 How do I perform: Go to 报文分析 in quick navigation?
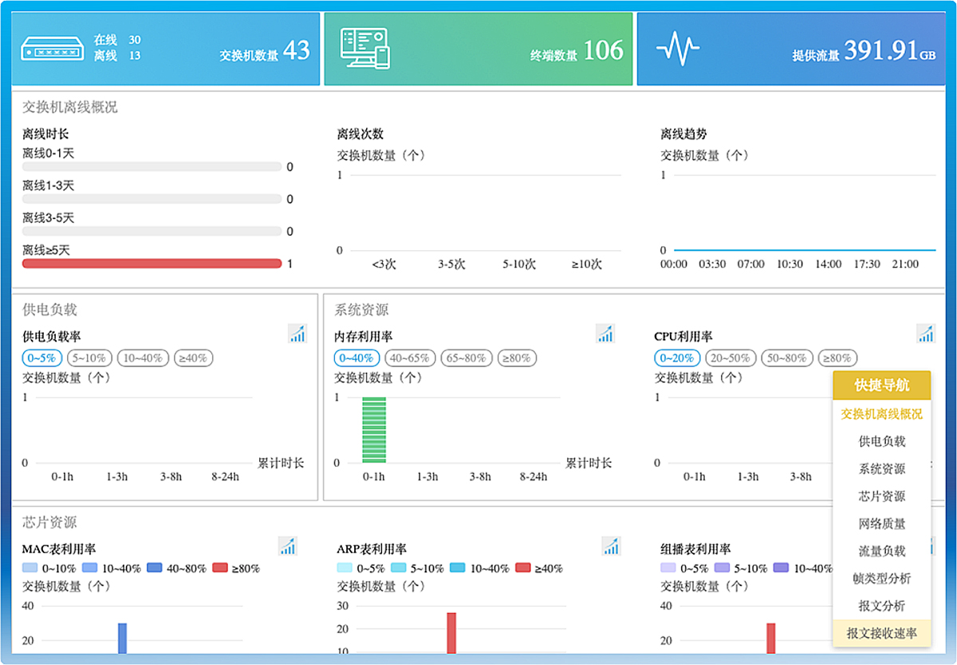[x=881, y=606]
